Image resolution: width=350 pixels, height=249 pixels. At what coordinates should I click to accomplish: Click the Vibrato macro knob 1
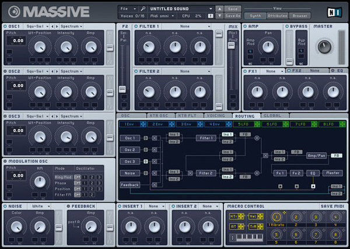[x=276, y=217]
